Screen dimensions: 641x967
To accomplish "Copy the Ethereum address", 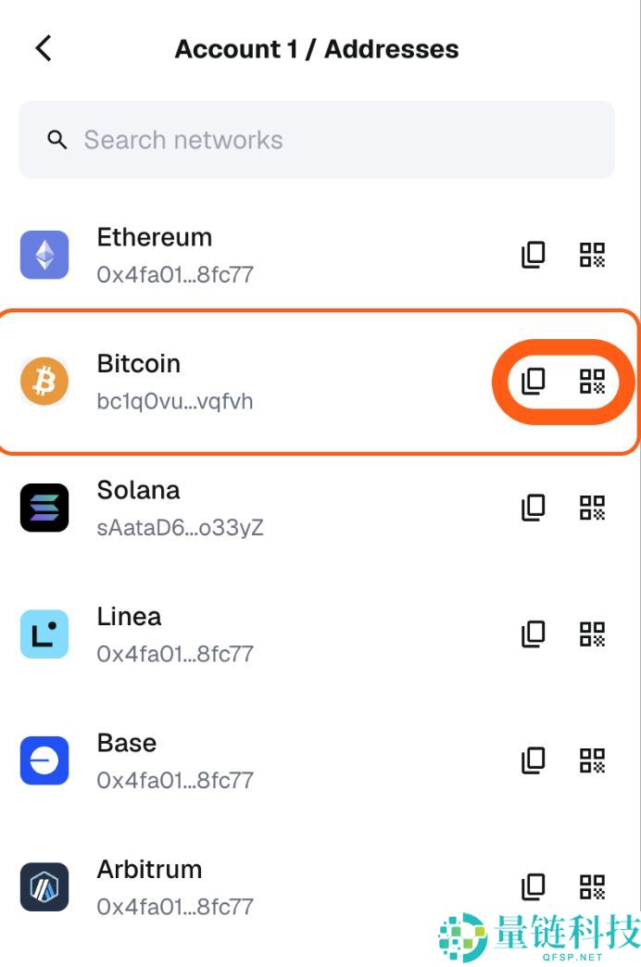I will 533,255.
